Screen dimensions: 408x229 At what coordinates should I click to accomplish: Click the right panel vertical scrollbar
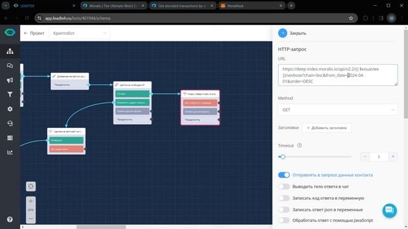(406, 73)
